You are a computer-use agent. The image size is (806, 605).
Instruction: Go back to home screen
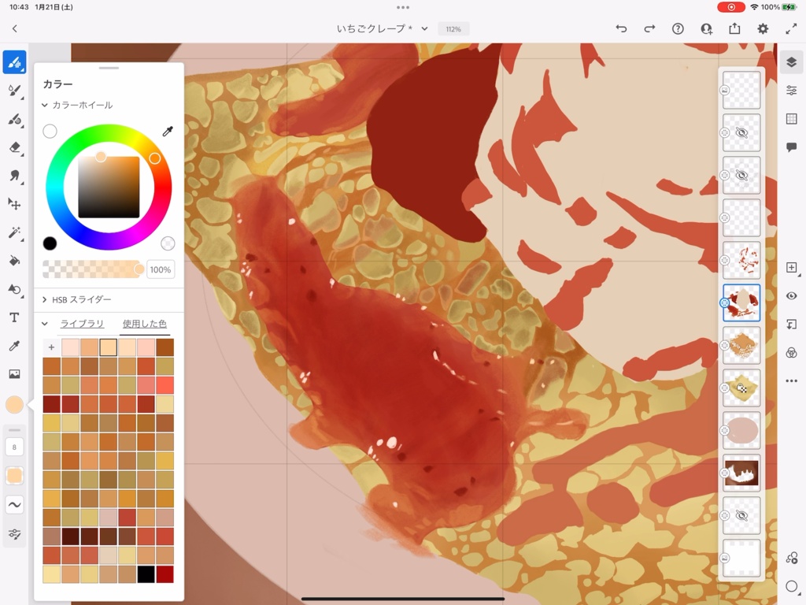coord(14,29)
